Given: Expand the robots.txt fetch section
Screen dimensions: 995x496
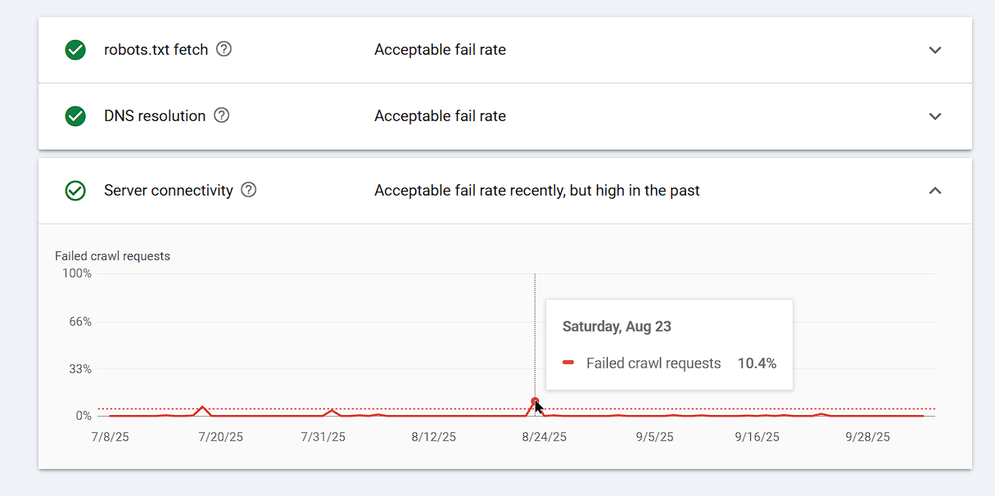Looking at the screenshot, I should point(935,50).
